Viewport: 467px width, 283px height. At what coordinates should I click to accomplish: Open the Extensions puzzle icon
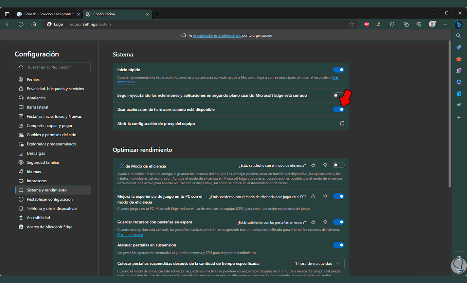click(392, 24)
